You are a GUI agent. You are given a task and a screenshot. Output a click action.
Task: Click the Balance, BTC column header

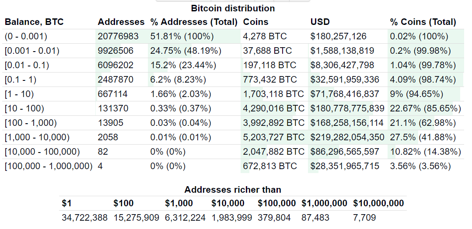34,22
